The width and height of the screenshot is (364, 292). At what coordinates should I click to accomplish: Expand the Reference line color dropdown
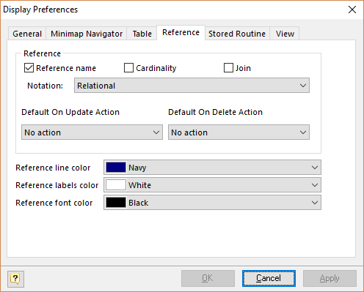[212, 168]
